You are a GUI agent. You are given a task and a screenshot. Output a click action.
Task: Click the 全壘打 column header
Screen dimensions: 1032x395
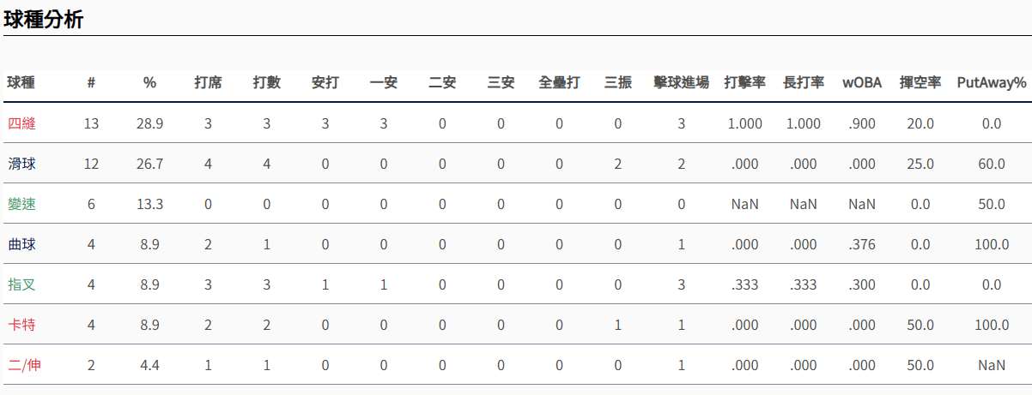click(x=559, y=83)
